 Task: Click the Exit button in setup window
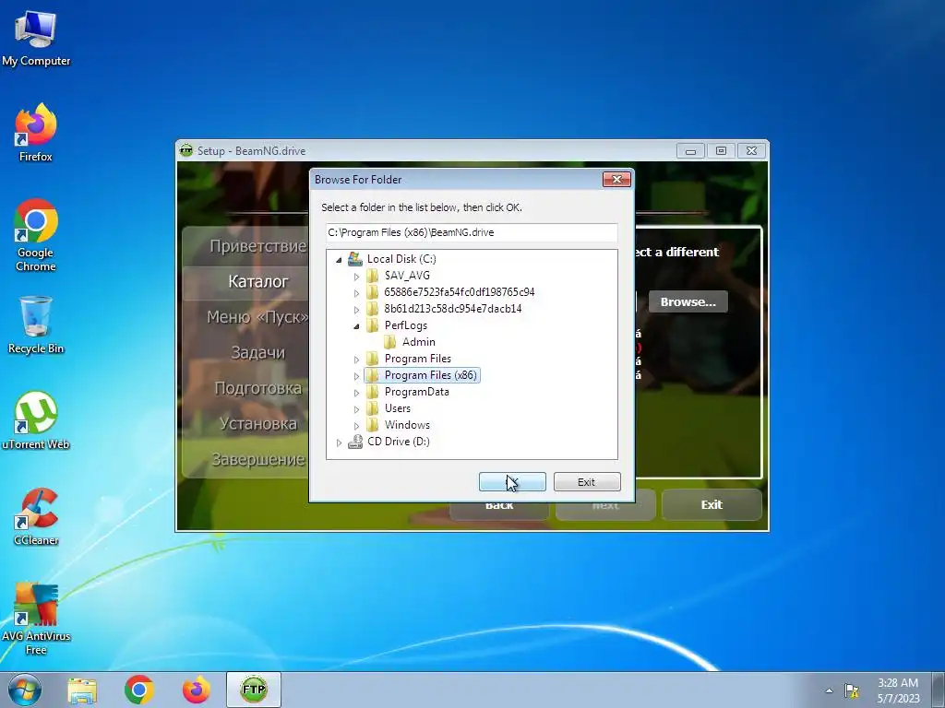click(712, 504)
